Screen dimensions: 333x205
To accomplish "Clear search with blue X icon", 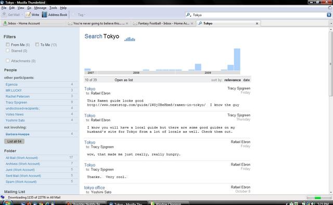I will (329, 15).
